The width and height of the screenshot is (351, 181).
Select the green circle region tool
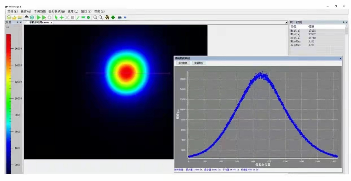point(88,18)
